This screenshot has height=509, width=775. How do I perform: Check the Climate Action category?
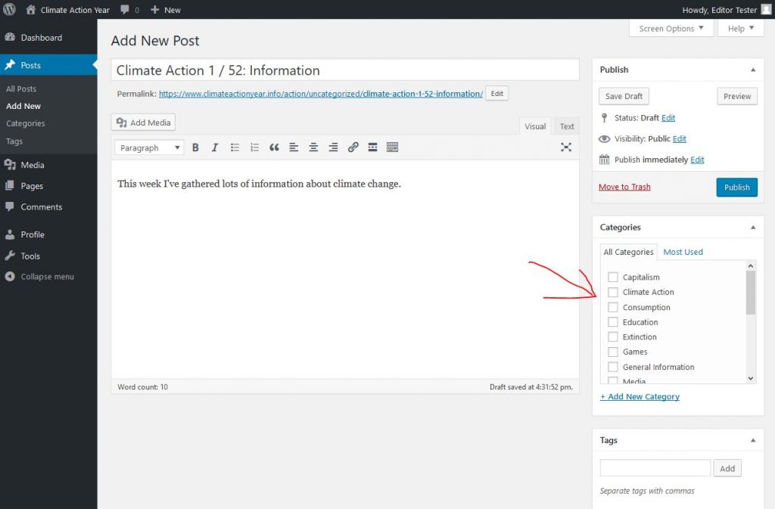point(613,292)
